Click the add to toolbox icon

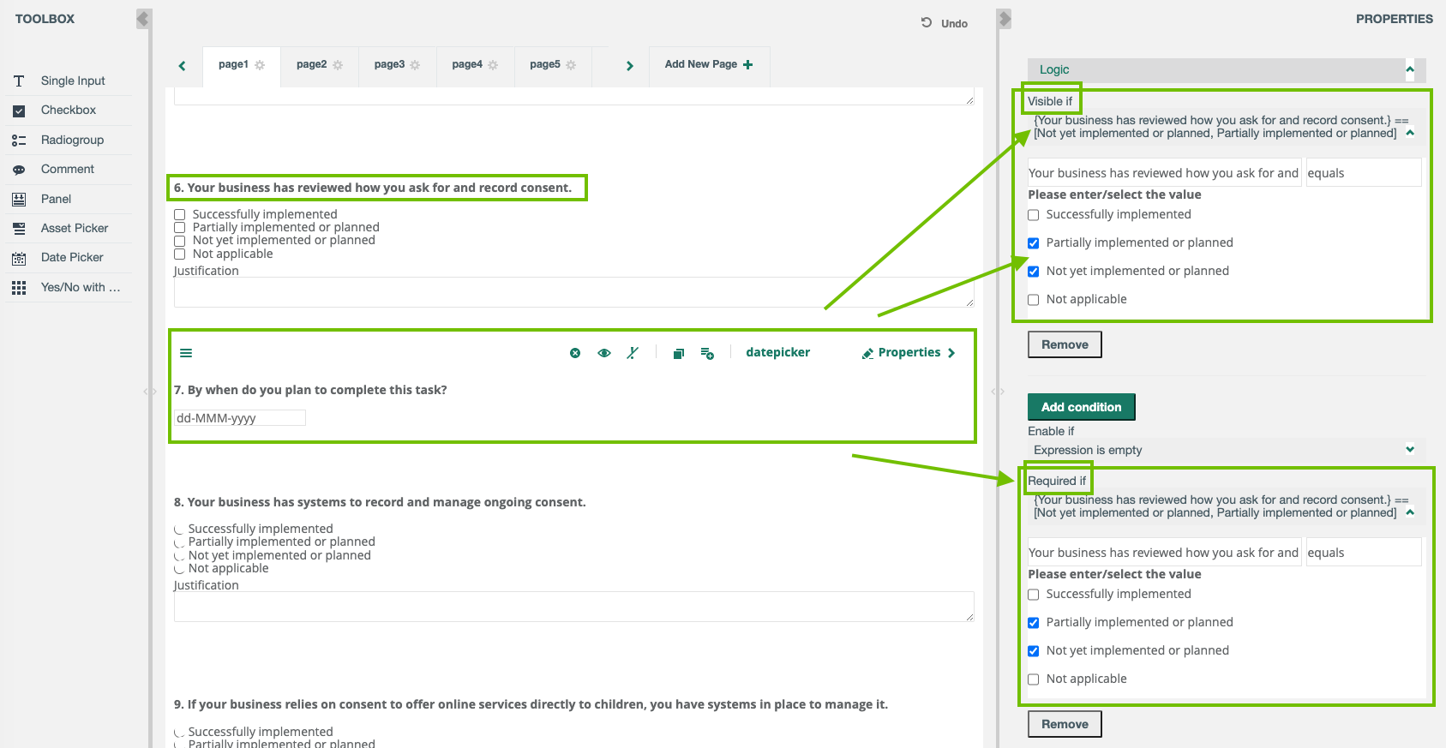point(707,353)
